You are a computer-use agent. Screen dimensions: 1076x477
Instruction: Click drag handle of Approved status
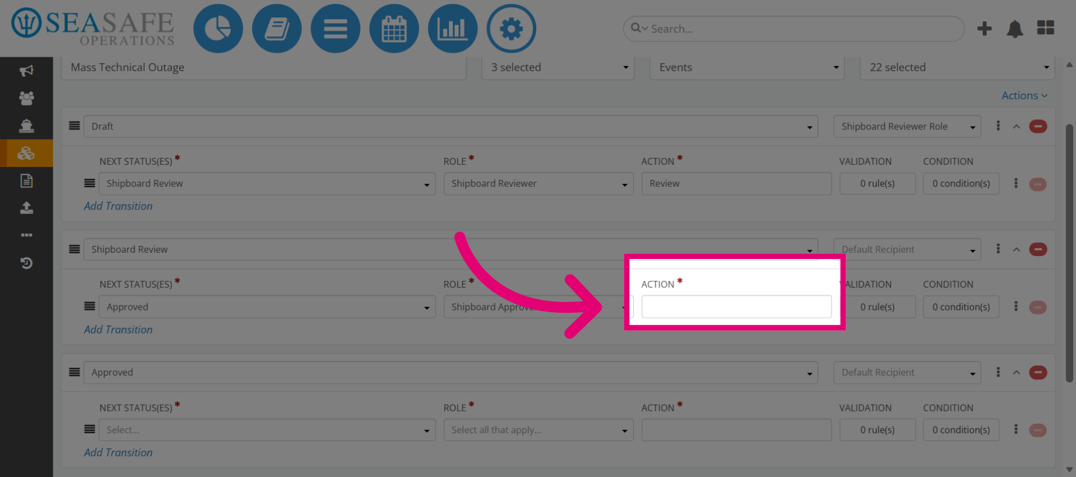(74, 372)
